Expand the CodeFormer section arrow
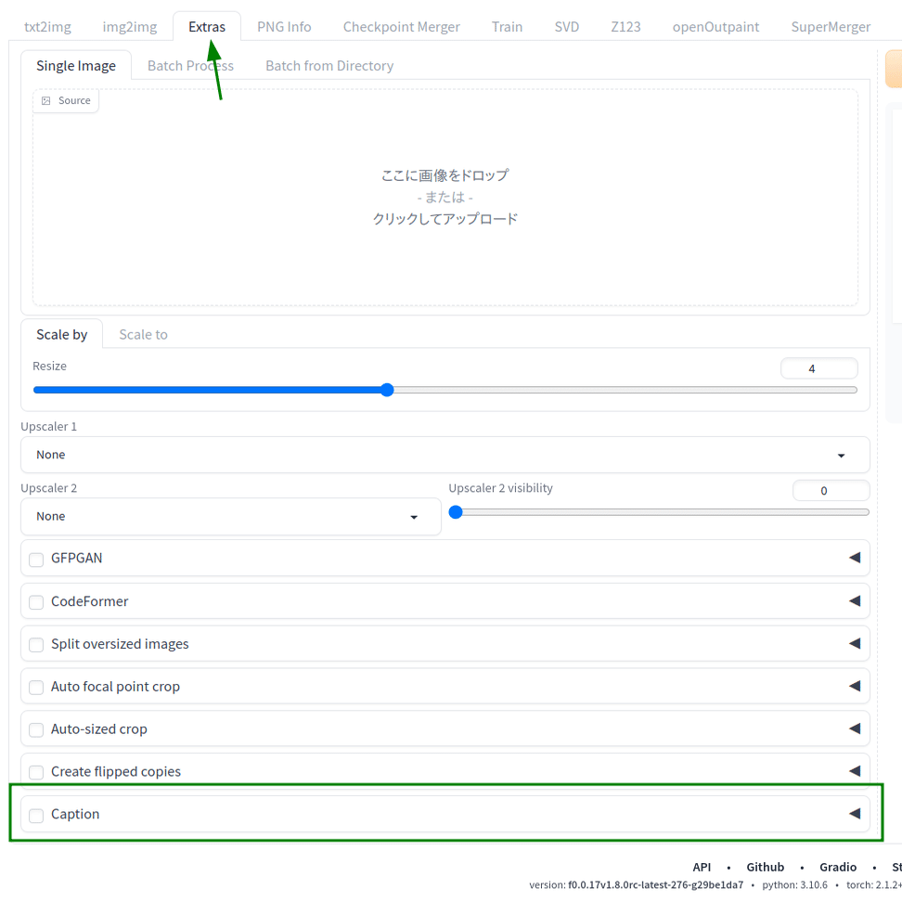The image size is (902, 902). pos(855,600)
